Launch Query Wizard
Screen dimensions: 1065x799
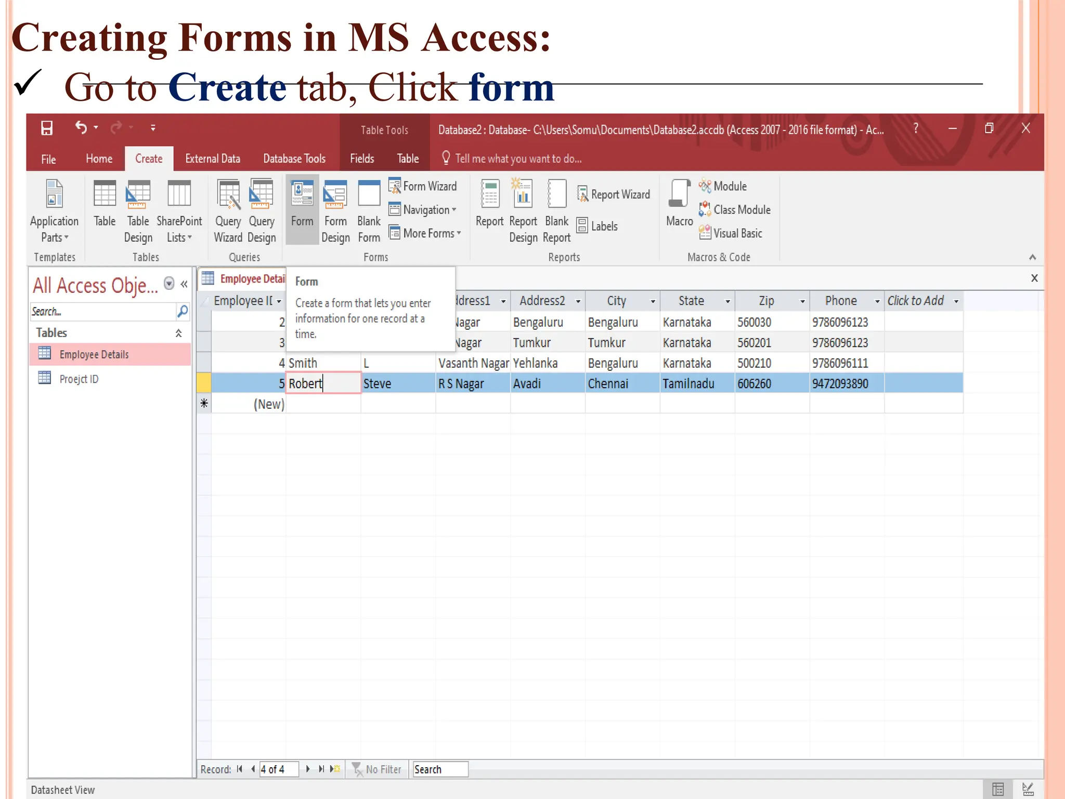228,211
